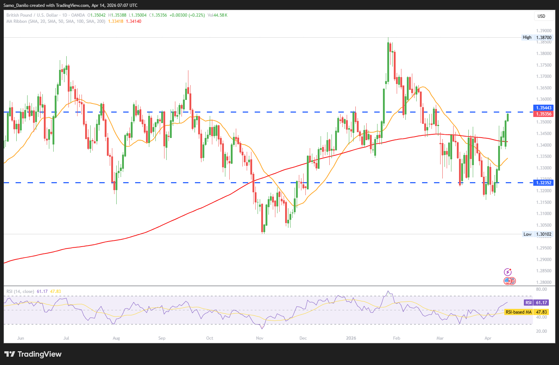Click the purple lightning bolt event icon
Screen dimensions: 559x365
[x=508, y=272]
